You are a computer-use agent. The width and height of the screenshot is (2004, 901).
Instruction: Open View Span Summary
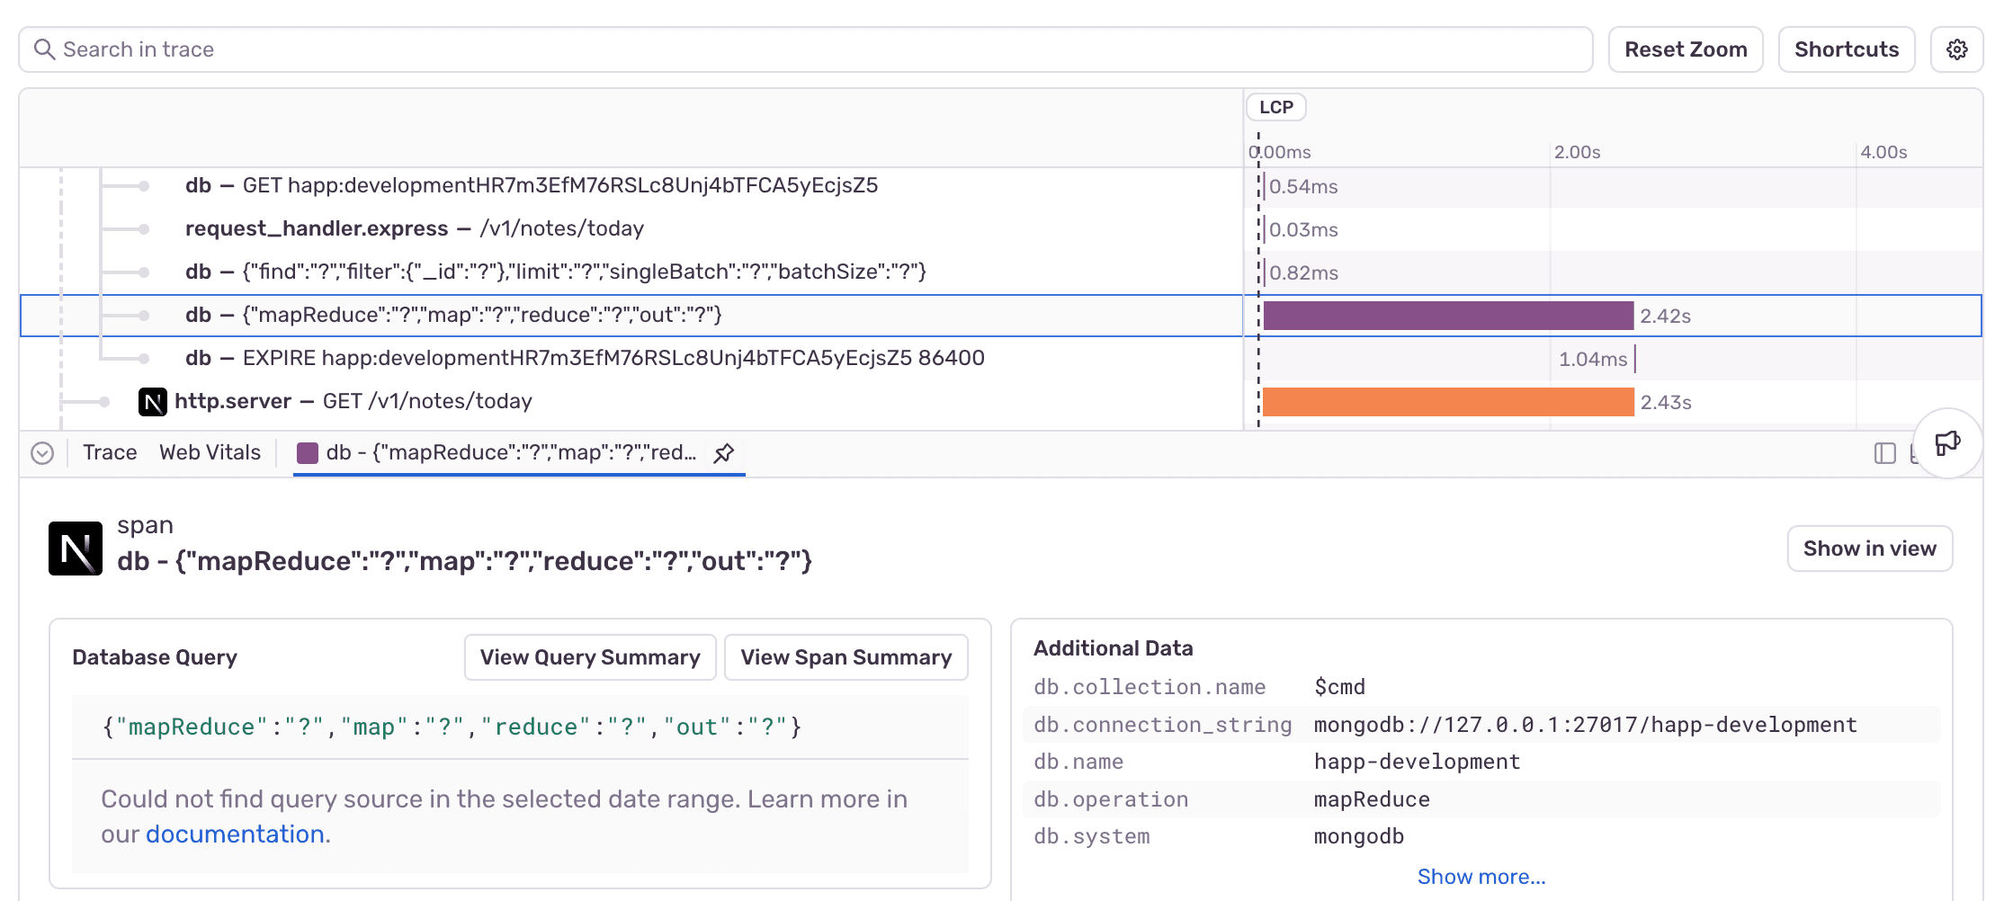(x=846, y=657)
